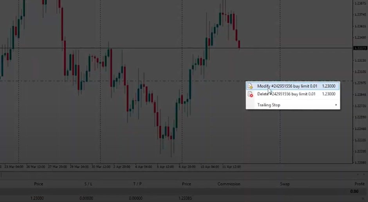368x202 pixels.
Task: Click the Profit column header
Action: click(x=359, y=184)
